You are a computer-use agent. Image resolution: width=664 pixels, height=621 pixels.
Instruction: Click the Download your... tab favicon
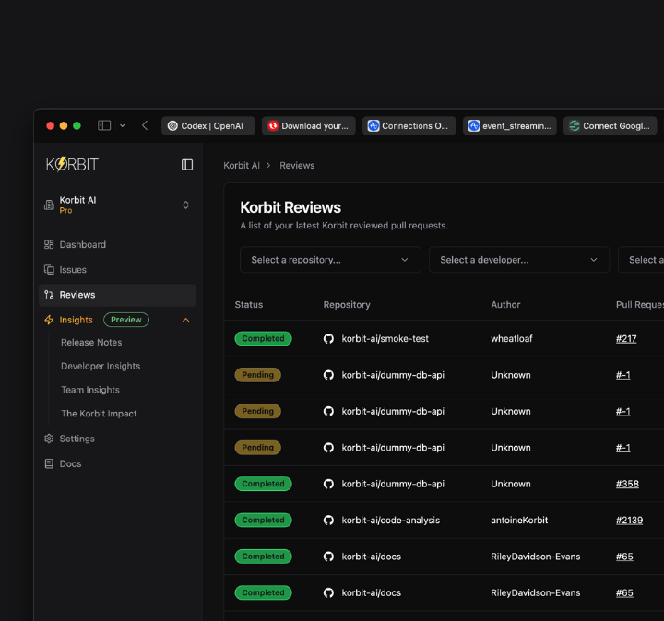[273, 125]
